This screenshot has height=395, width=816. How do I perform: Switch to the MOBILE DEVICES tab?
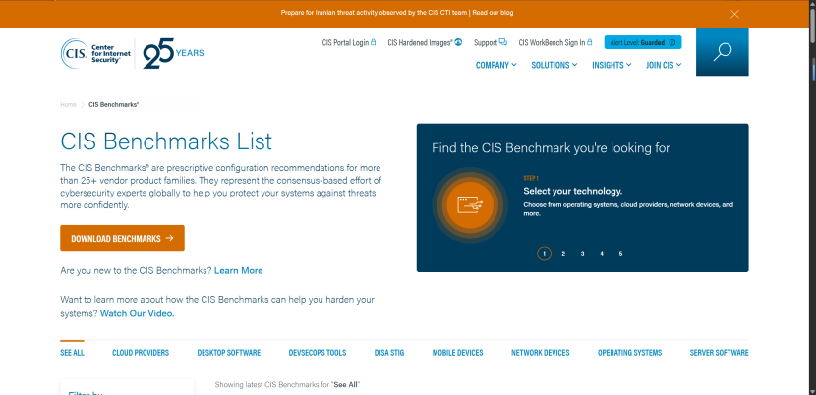(457, 353)
